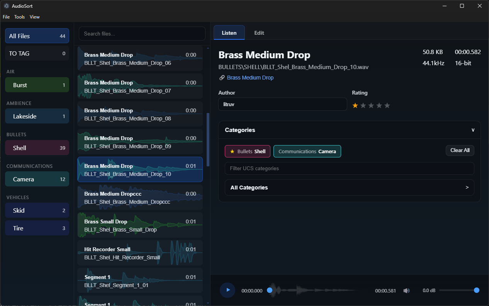Click the star on Bullets Shell tag
489x306 pixels.
(232, 151)
